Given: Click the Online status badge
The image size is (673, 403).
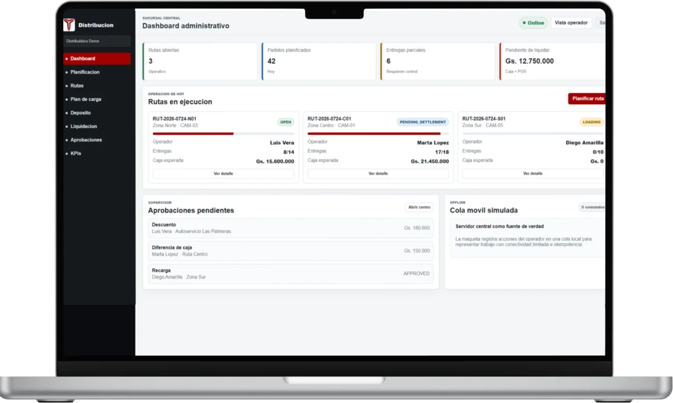Looking at the screenshot, I should 533,23.
